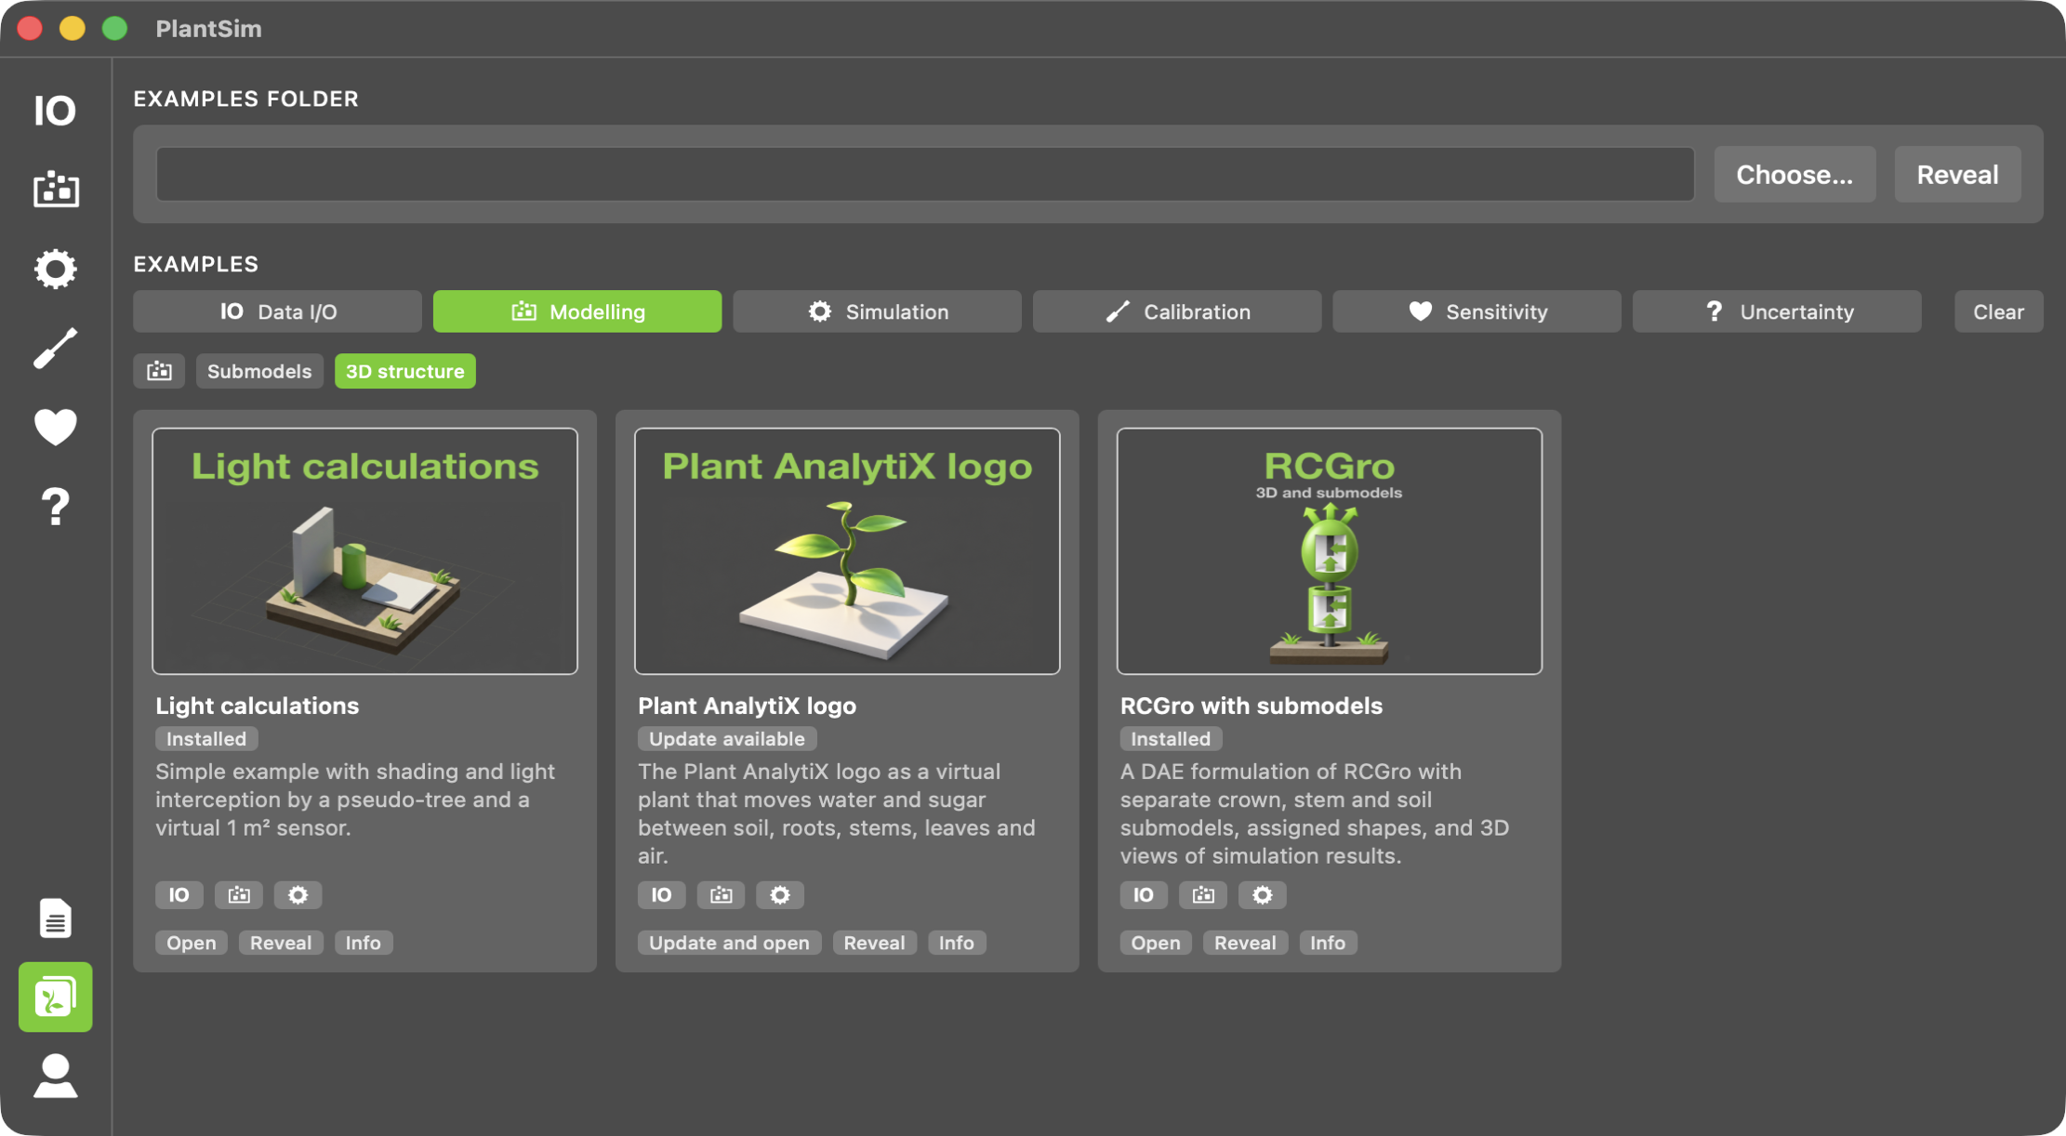The image size is (2066, 1136).
Task: Toggle the Sensitivity category filter
Action: pos(1477,311)
